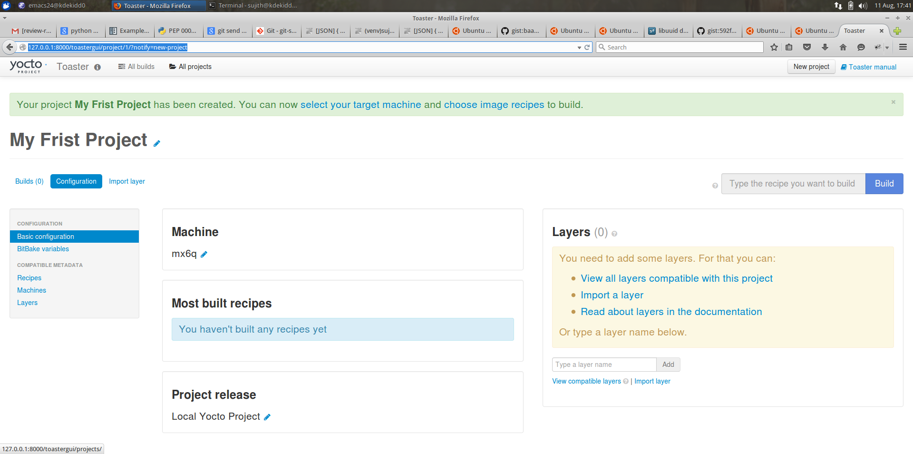The height and width of the screenshot is (454, 913).
Task: Open All builds in Toaster navbar
Action: point(136,67)
